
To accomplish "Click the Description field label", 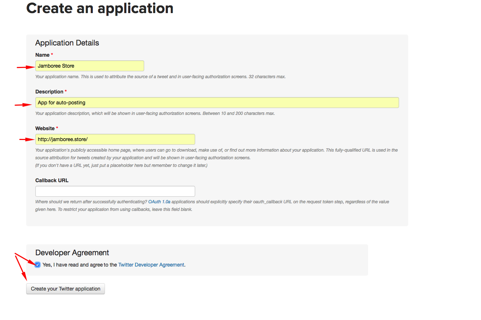I will [x=49, y=92].
